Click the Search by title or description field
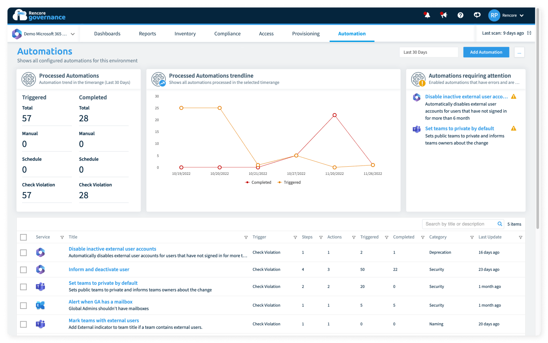The image size is (548, 343). pyautogui.click(x=459, y=224)
